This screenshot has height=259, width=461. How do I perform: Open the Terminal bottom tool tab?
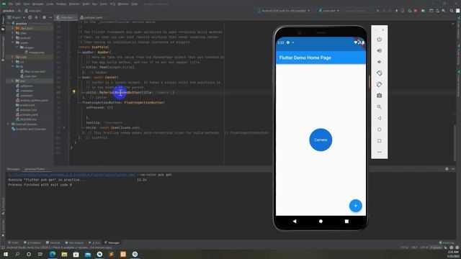point(53,243)
